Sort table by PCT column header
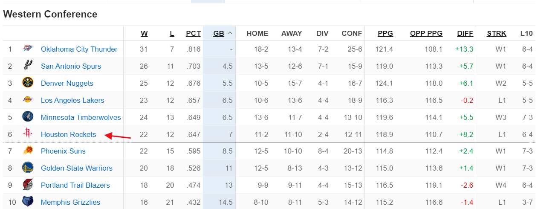The height and width of the screenshot is (209, 538). pos(193,33)
